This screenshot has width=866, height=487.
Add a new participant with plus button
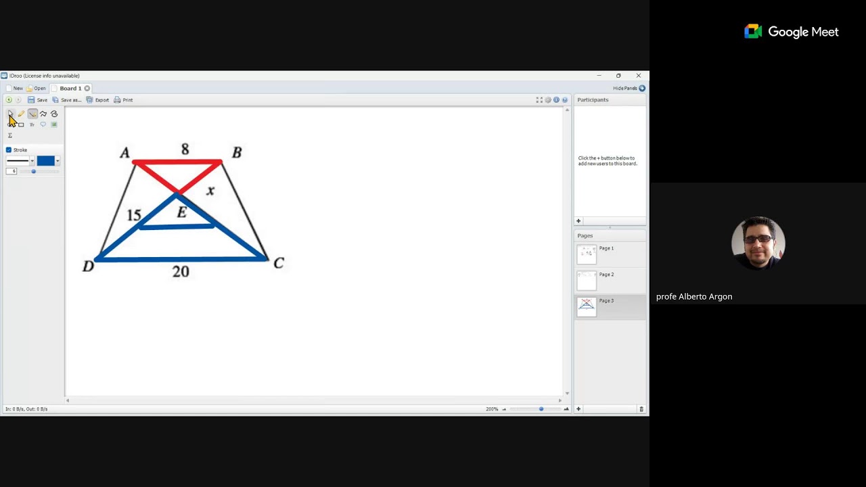coord(578,221)
